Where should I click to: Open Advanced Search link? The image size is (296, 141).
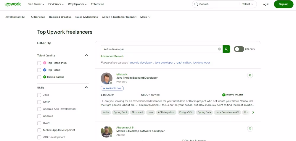coord(112,56)
